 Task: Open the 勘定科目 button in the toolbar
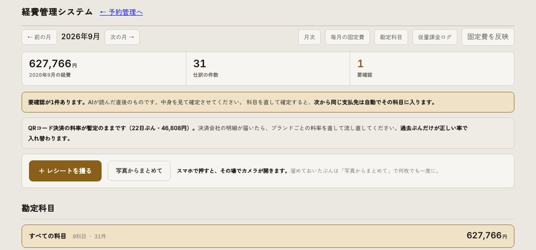click(391, 37)
